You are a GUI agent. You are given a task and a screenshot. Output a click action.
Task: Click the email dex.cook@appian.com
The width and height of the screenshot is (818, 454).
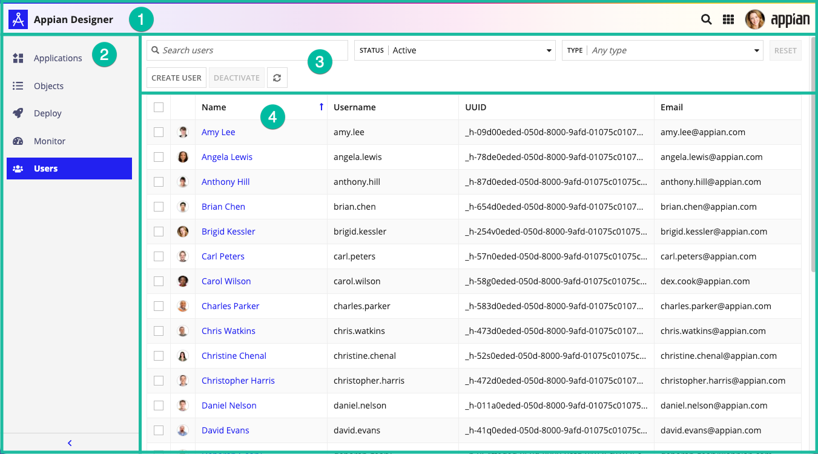click(705, 281)
